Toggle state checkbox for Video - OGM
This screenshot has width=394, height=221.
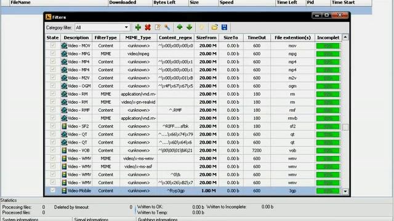tap(53, 85)
